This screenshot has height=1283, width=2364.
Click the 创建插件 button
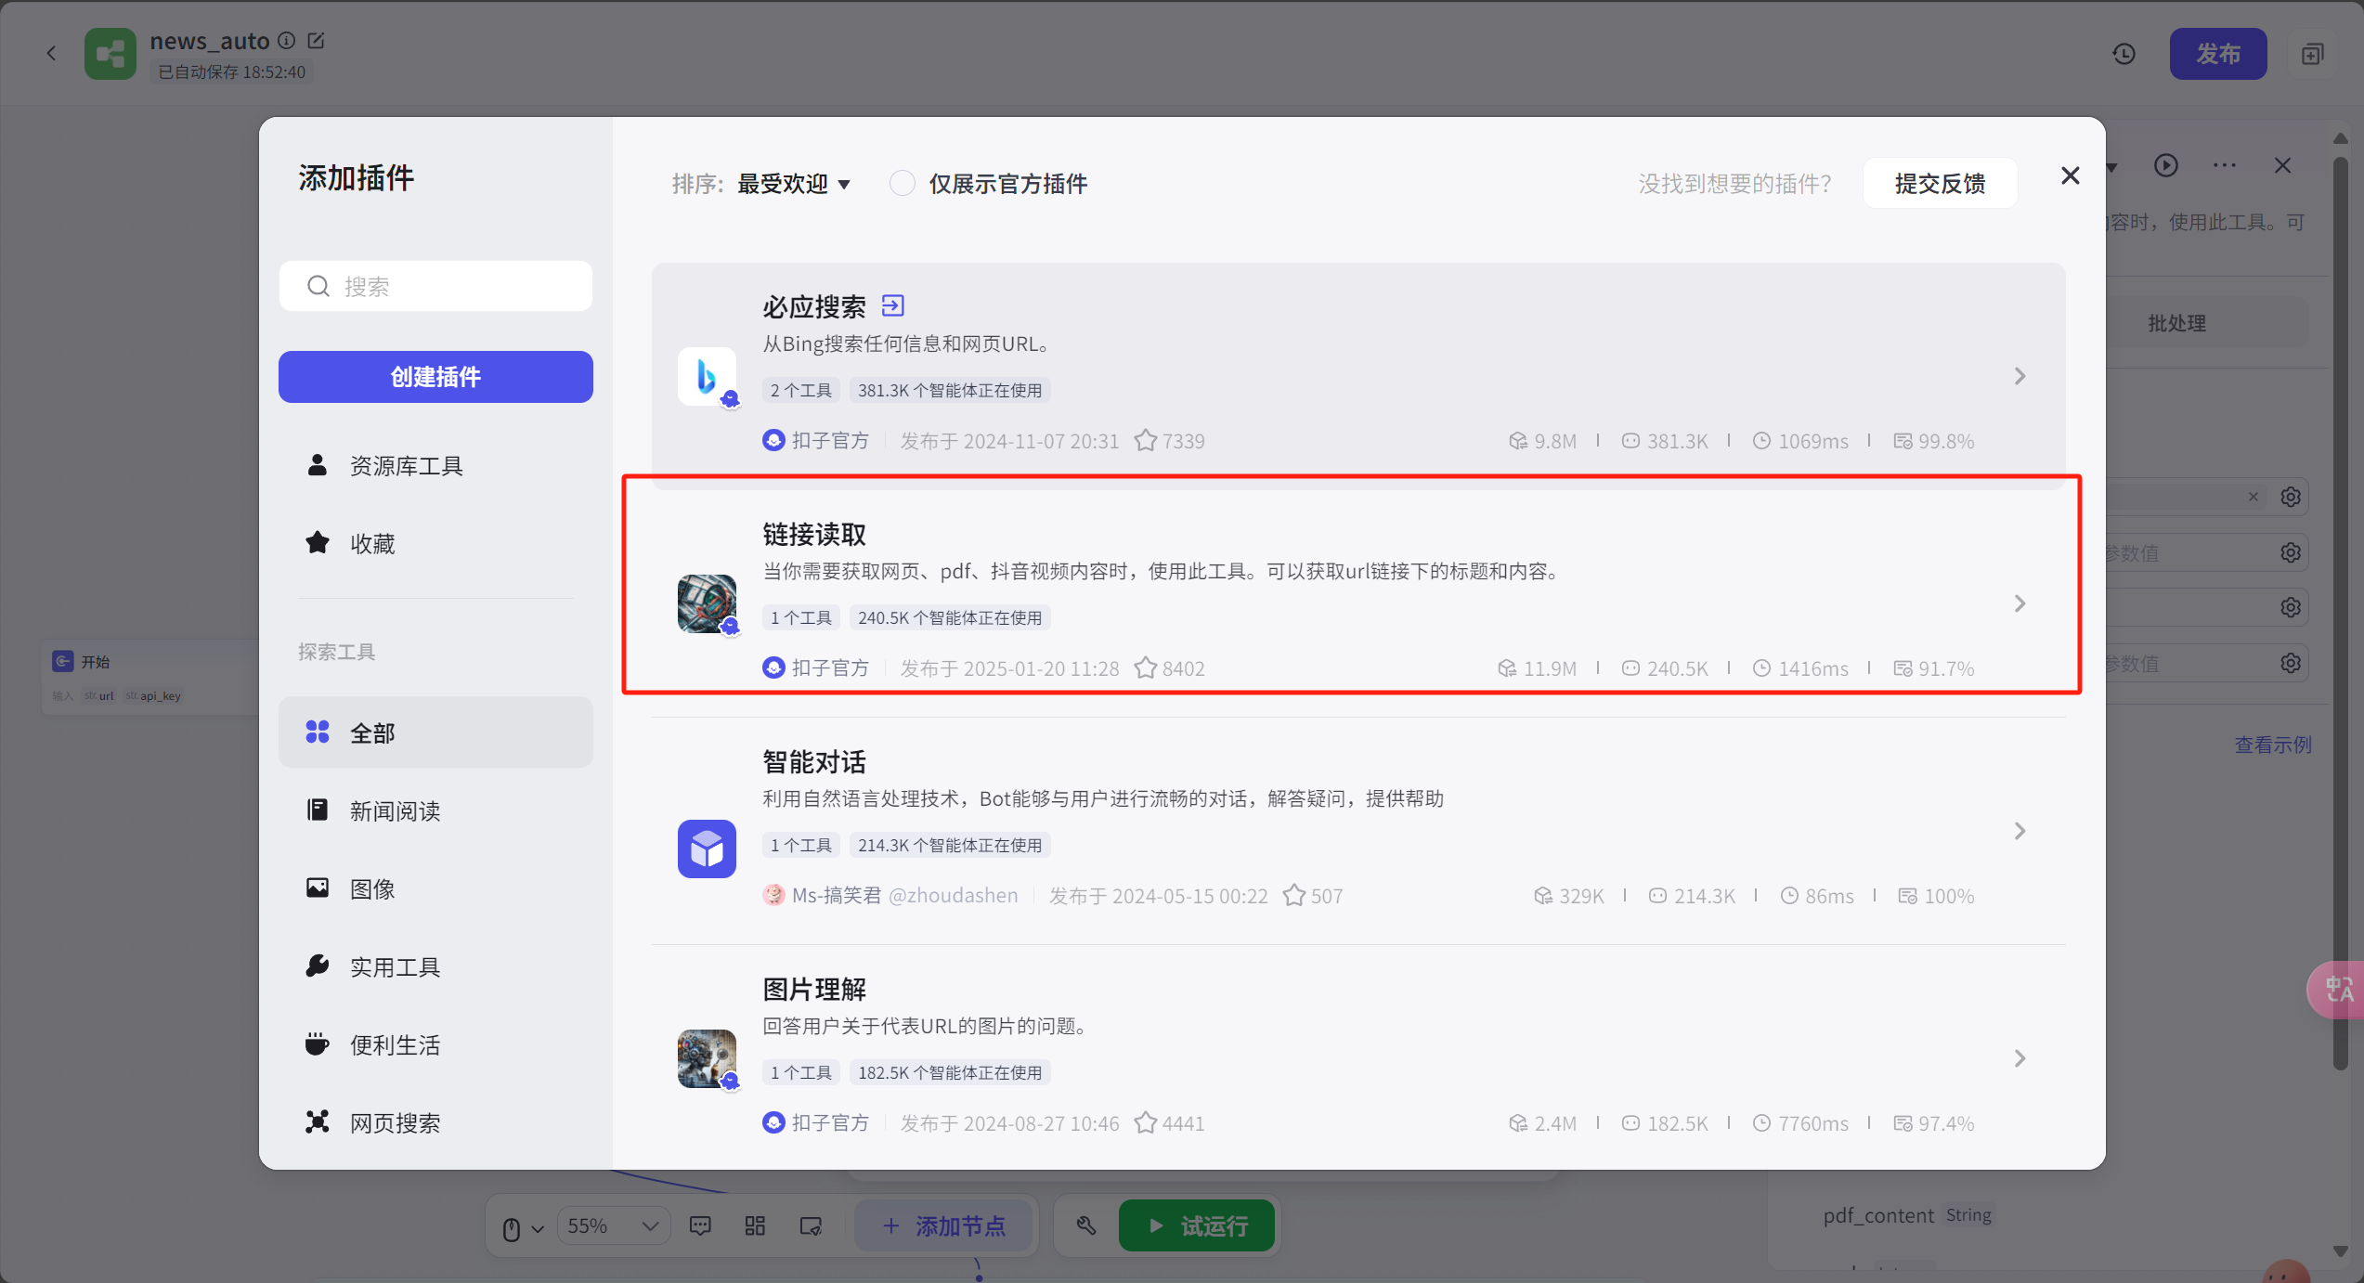(x=435, y=377)
